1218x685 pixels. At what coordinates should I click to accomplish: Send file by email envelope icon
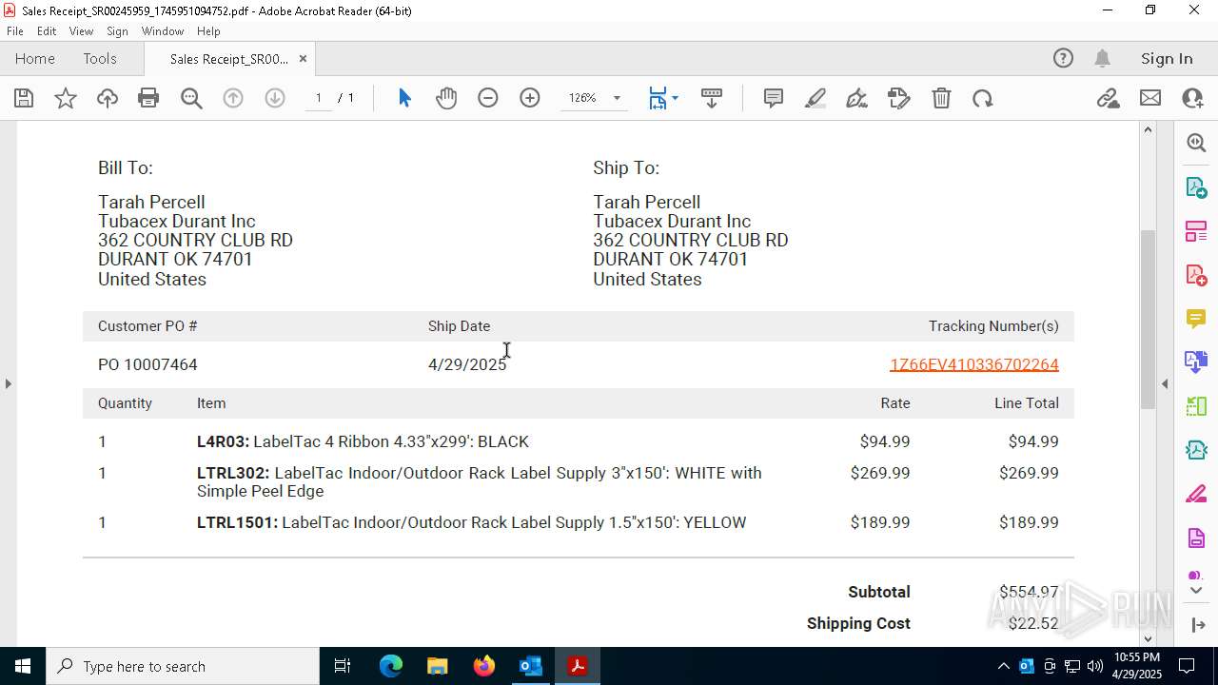point(1150,98)
